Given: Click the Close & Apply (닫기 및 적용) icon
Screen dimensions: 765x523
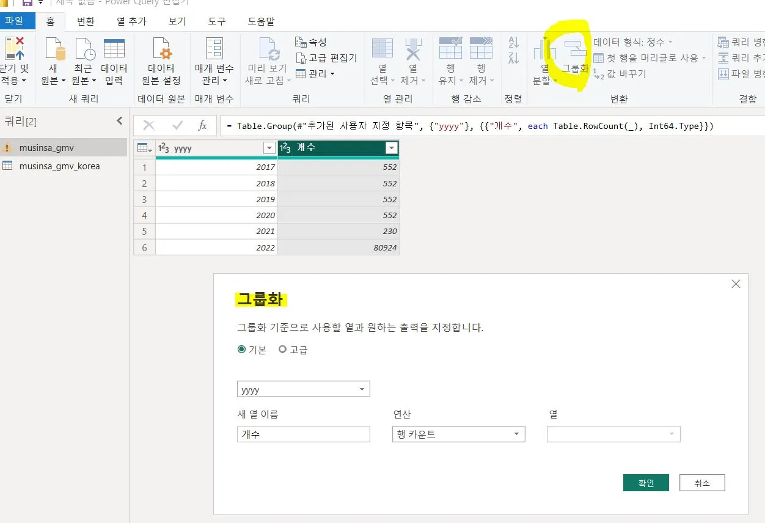Looking at the screenshot, I should click(13, 49).
